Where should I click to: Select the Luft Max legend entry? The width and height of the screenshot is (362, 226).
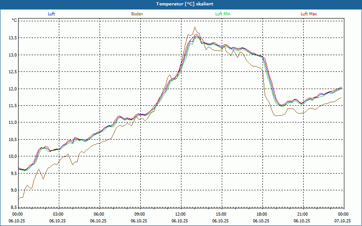(x=309, y=14)
